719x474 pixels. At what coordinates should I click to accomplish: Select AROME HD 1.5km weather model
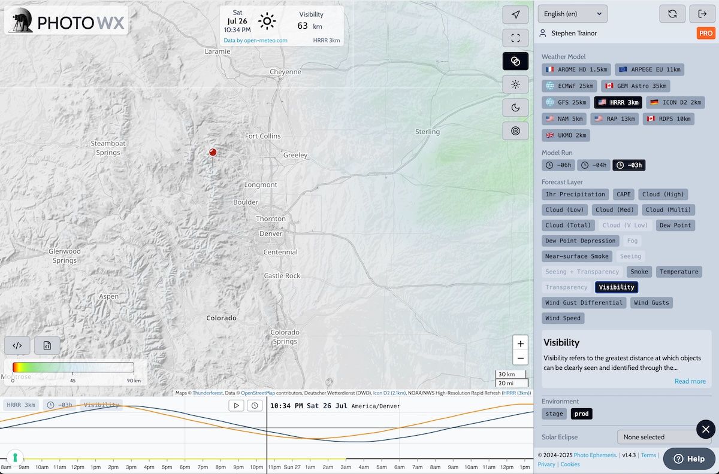coord(576,69)
